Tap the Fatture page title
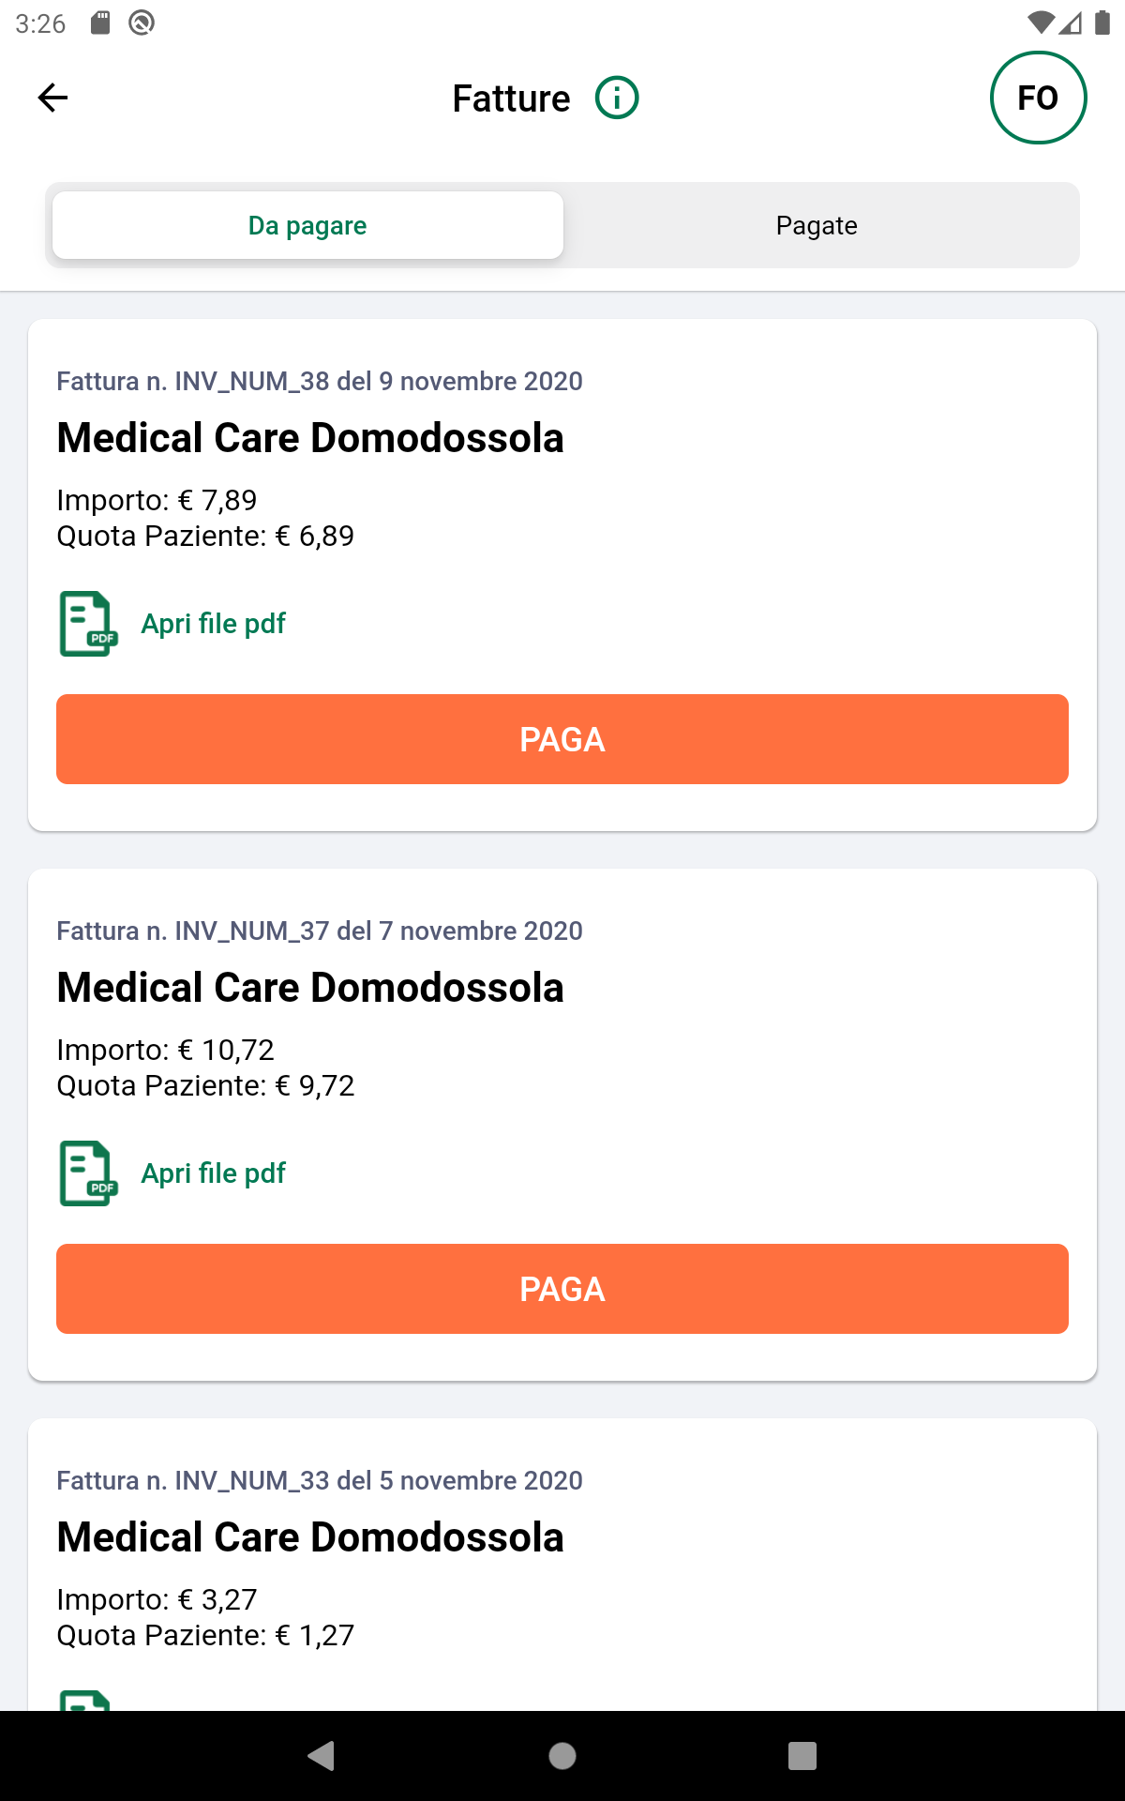 [511, 98]
